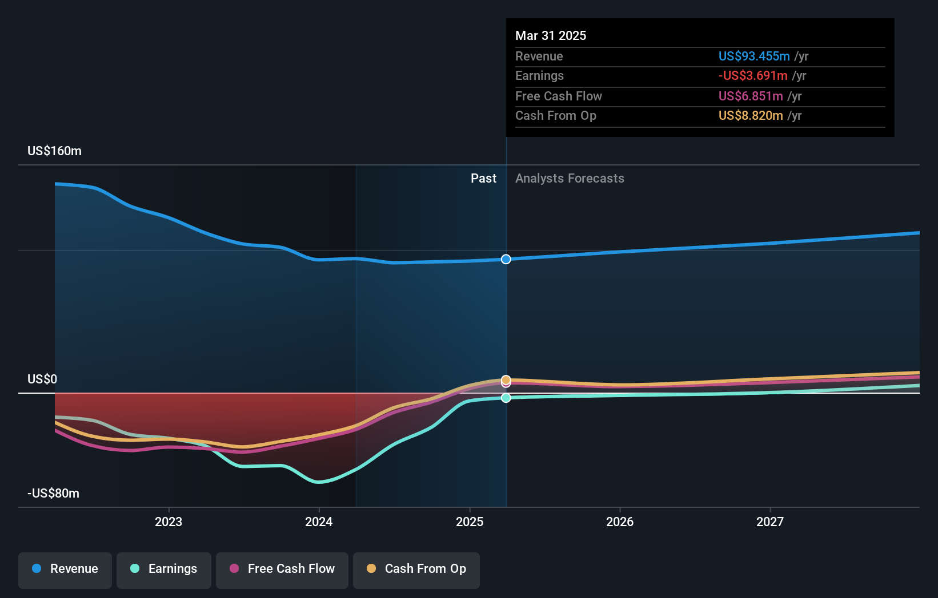The height and width of the screenshot is (598, 938).
Task: Click the Cash From Op data point marker
Action: (x=506, y=379)
